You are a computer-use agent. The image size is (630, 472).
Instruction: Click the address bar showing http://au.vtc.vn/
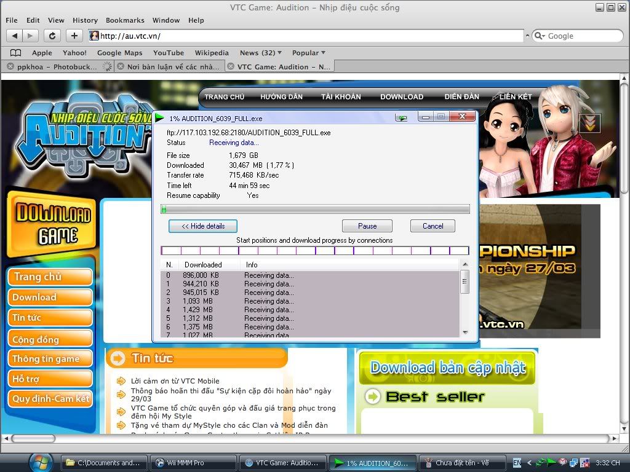(x=306, y=36)
